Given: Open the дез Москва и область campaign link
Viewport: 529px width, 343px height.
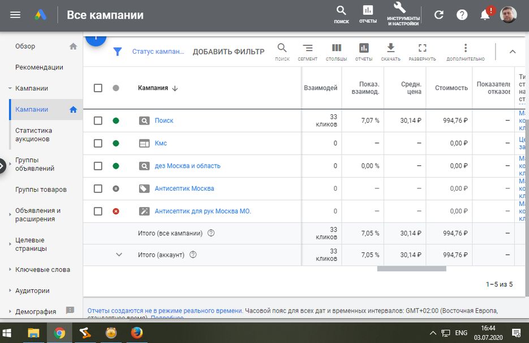Looking at the screenshot, I should click(187, 166).
